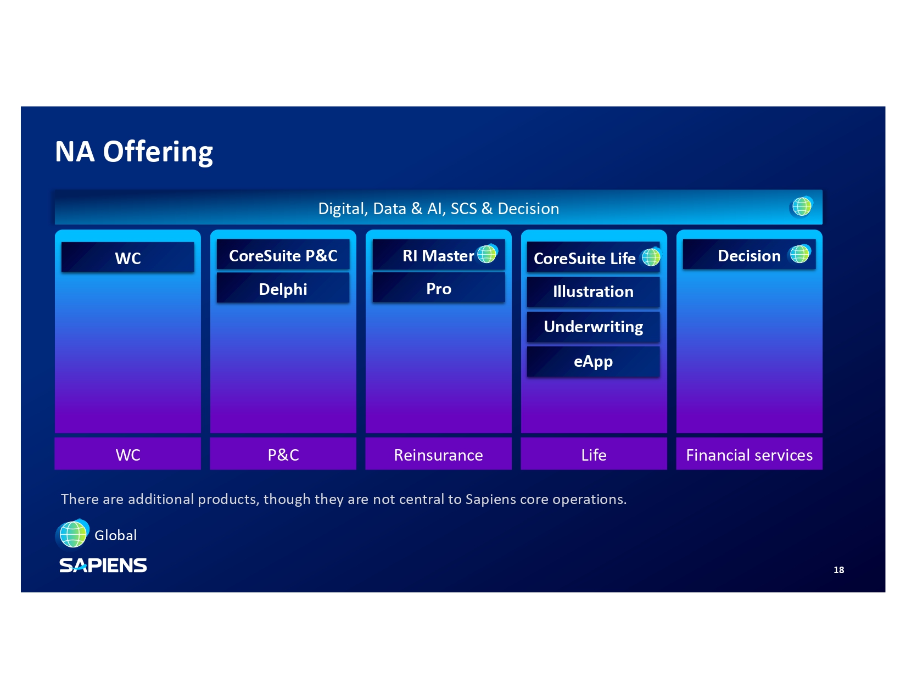
Task: Click the slide page number 18
Action: click(x=838, y=570)
